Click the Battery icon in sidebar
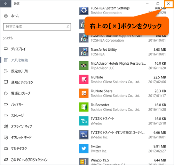The width and height of the screenshot is (174, 165). point(6,104)
